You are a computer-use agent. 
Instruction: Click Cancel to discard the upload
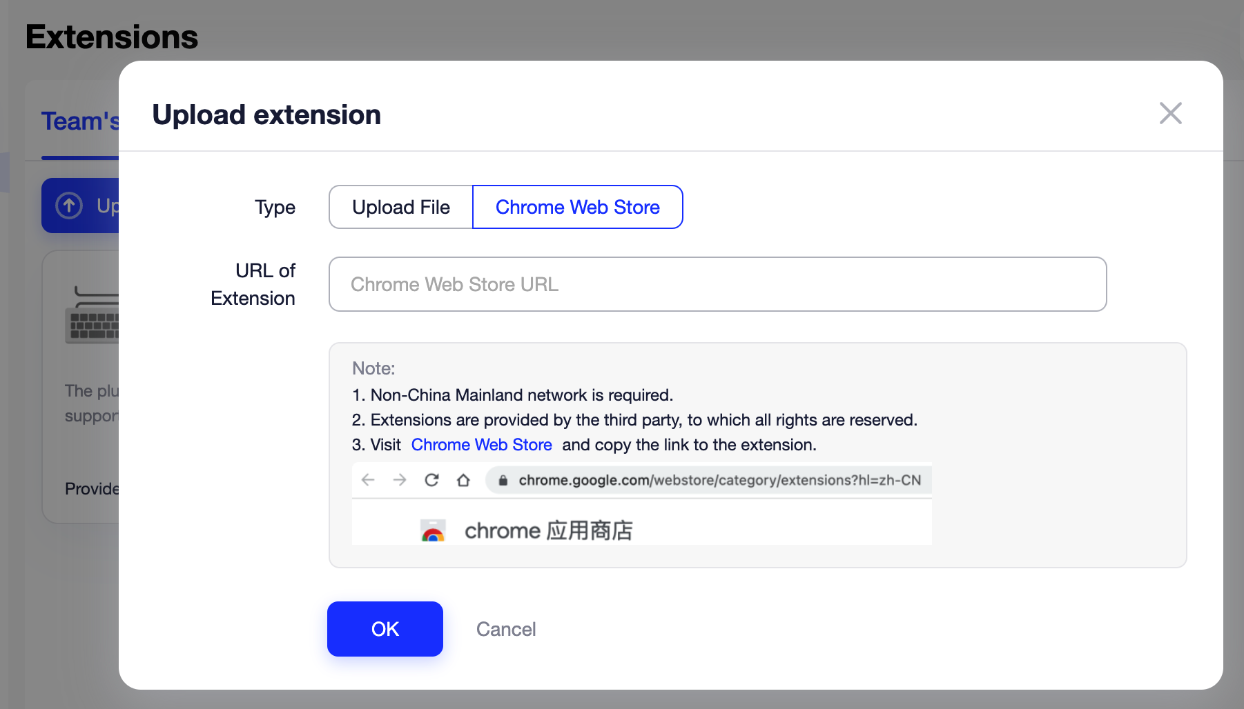pyautogui.click(x=505, y=629)
